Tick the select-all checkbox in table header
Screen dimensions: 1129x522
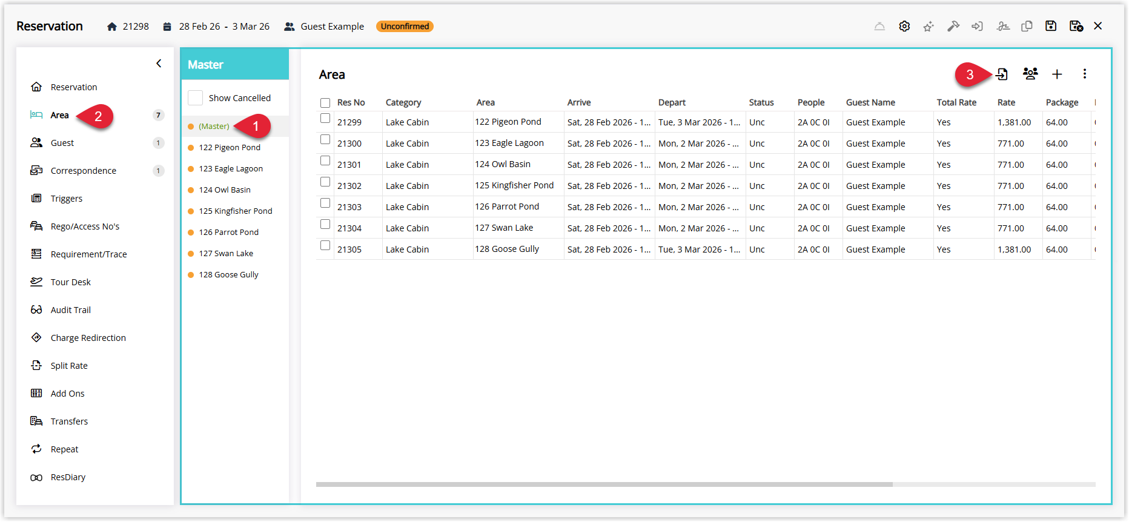pyautogui.click(x=325, y=102)
